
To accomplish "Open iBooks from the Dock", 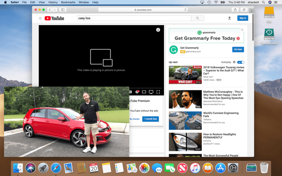I will click(x=208, y=168).
